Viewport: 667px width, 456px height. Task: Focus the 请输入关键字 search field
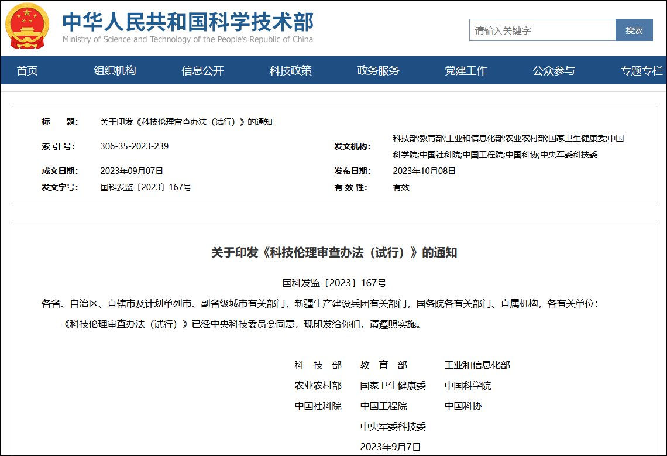tap(542, 30)
